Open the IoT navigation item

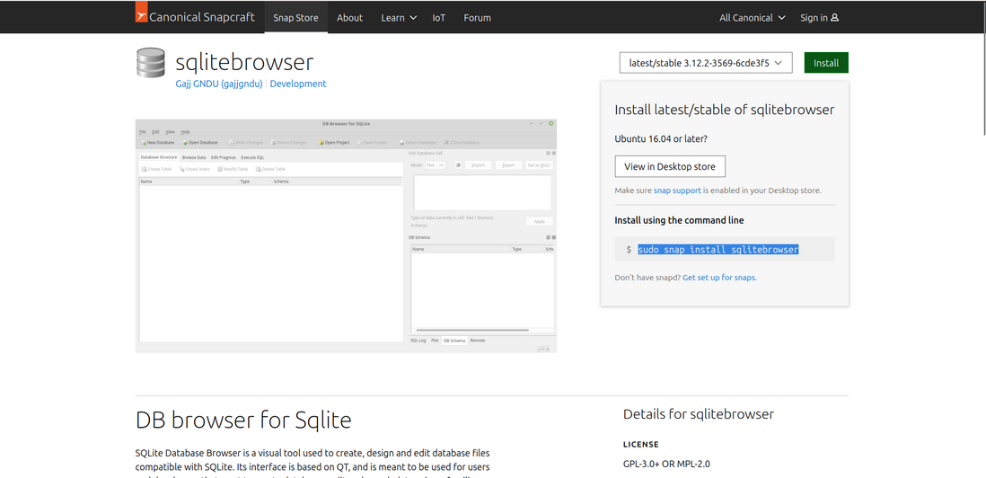click(438, 18)
